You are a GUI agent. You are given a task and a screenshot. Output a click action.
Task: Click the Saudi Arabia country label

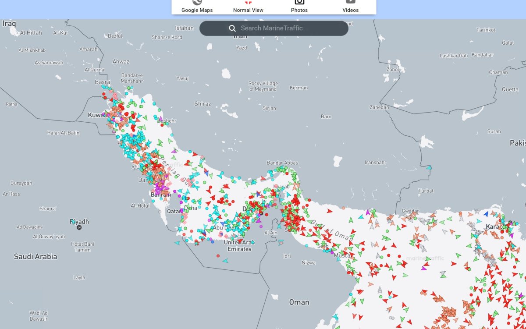[36, 256]
